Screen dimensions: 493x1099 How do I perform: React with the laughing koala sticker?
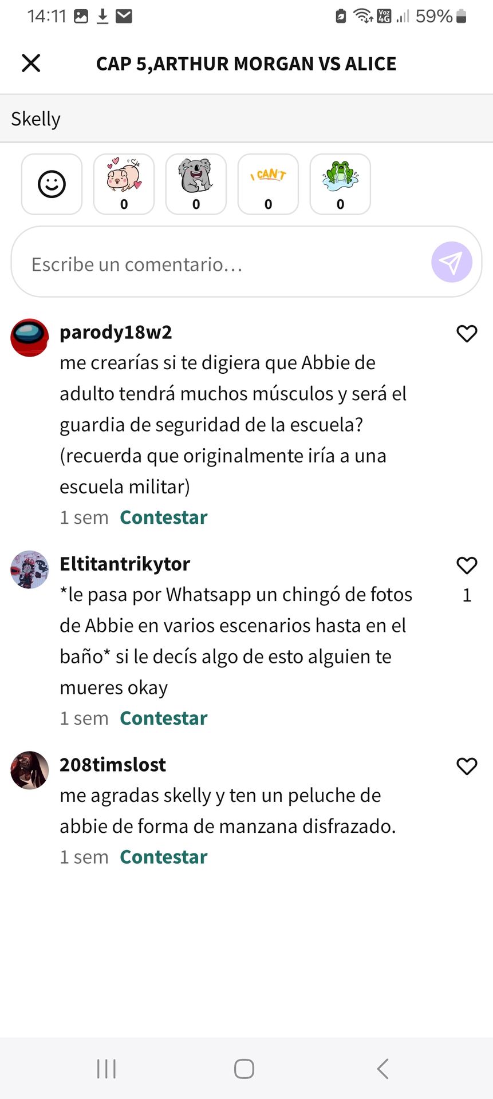tap(196, 184)
